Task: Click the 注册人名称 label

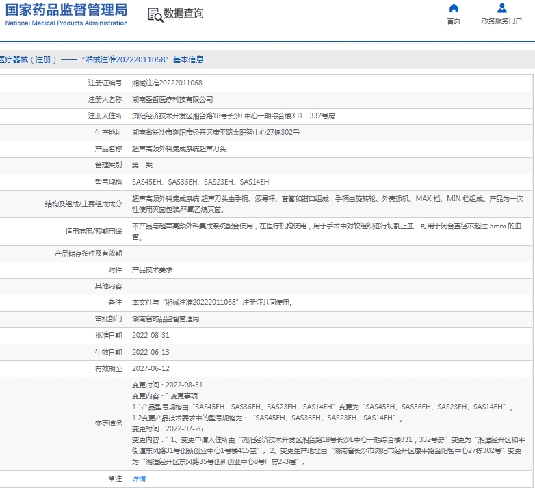Action: [105, 100]
